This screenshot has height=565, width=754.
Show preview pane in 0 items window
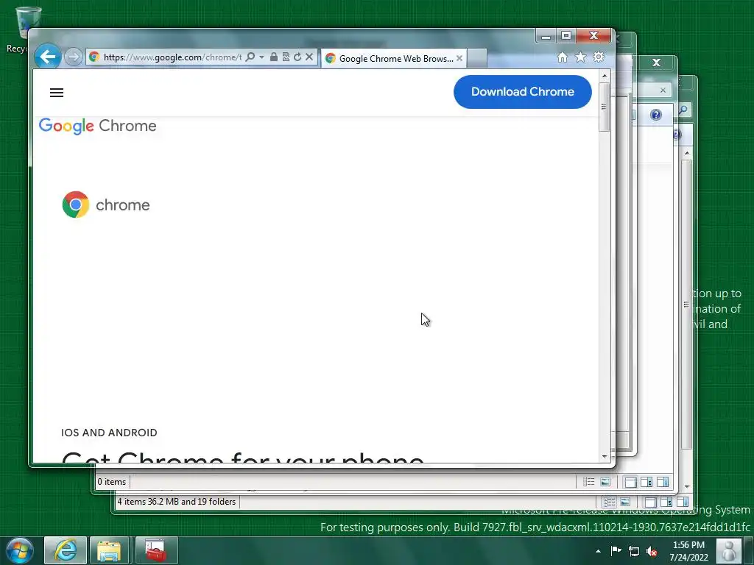[663, 482]
